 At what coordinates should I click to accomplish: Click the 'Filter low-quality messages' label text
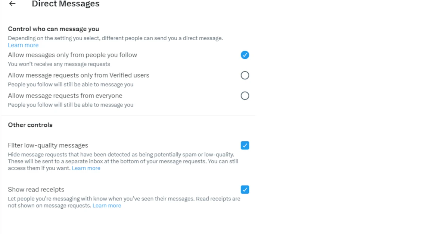click(48, 145)
